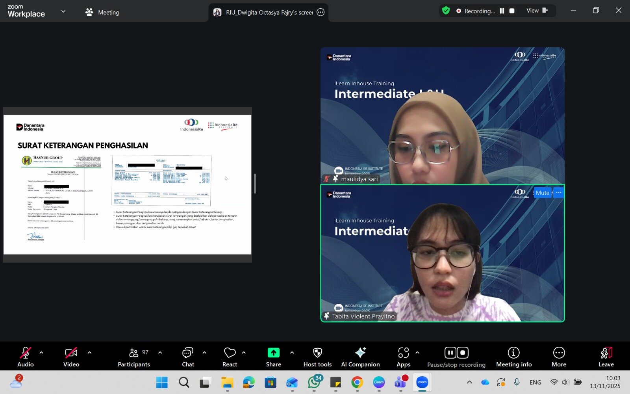Image resolution: width=630 pixels, height=394 pixels.
Task: Mute Tabita Violent Prayitno
Action: (542, 193)
